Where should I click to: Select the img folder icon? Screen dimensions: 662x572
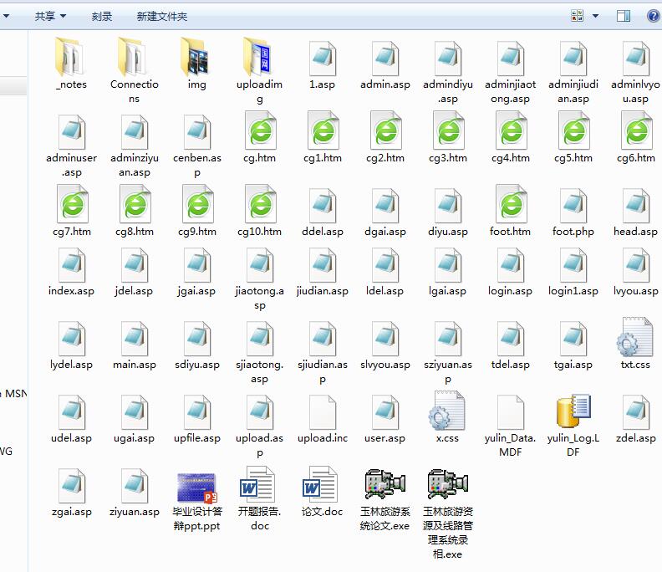pos(196,57)
